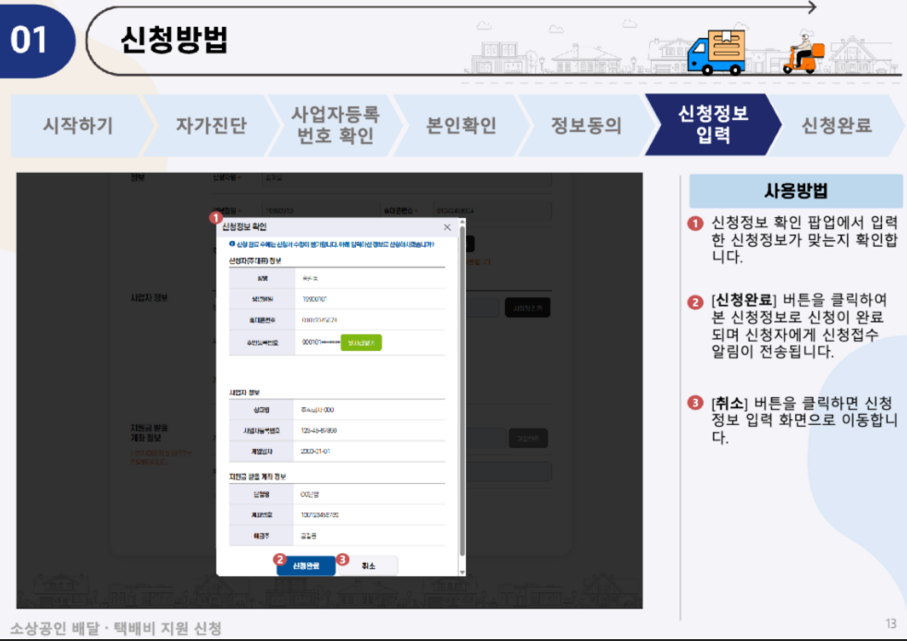Click the highlighted 신청정보 입력 step tab

715,124
